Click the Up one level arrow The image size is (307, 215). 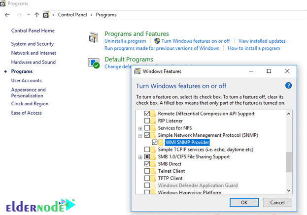pyautogui.click(x=36, y=15)
